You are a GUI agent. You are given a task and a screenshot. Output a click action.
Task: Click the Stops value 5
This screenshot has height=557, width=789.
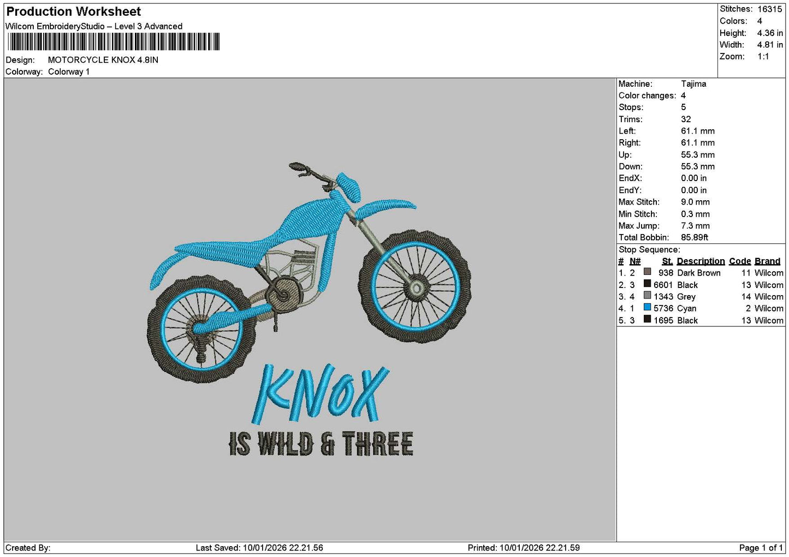coord(683,107)
